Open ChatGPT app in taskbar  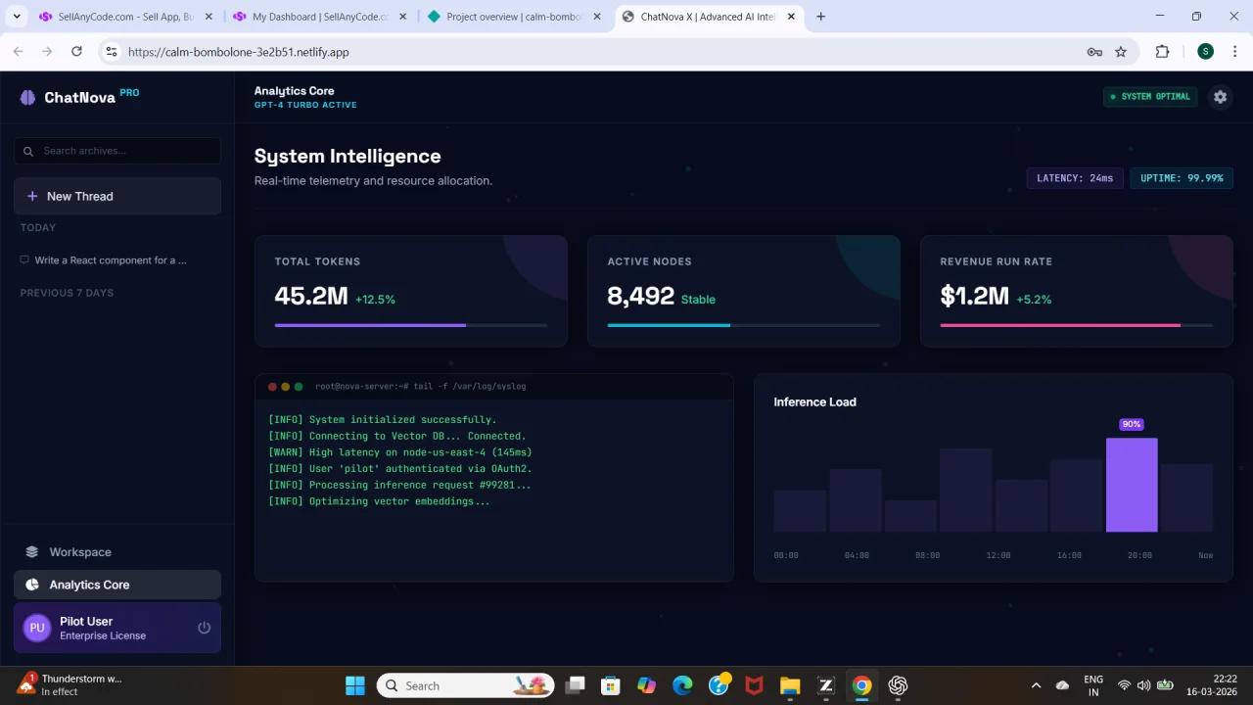pyautogui.click(x=898, y=685)
